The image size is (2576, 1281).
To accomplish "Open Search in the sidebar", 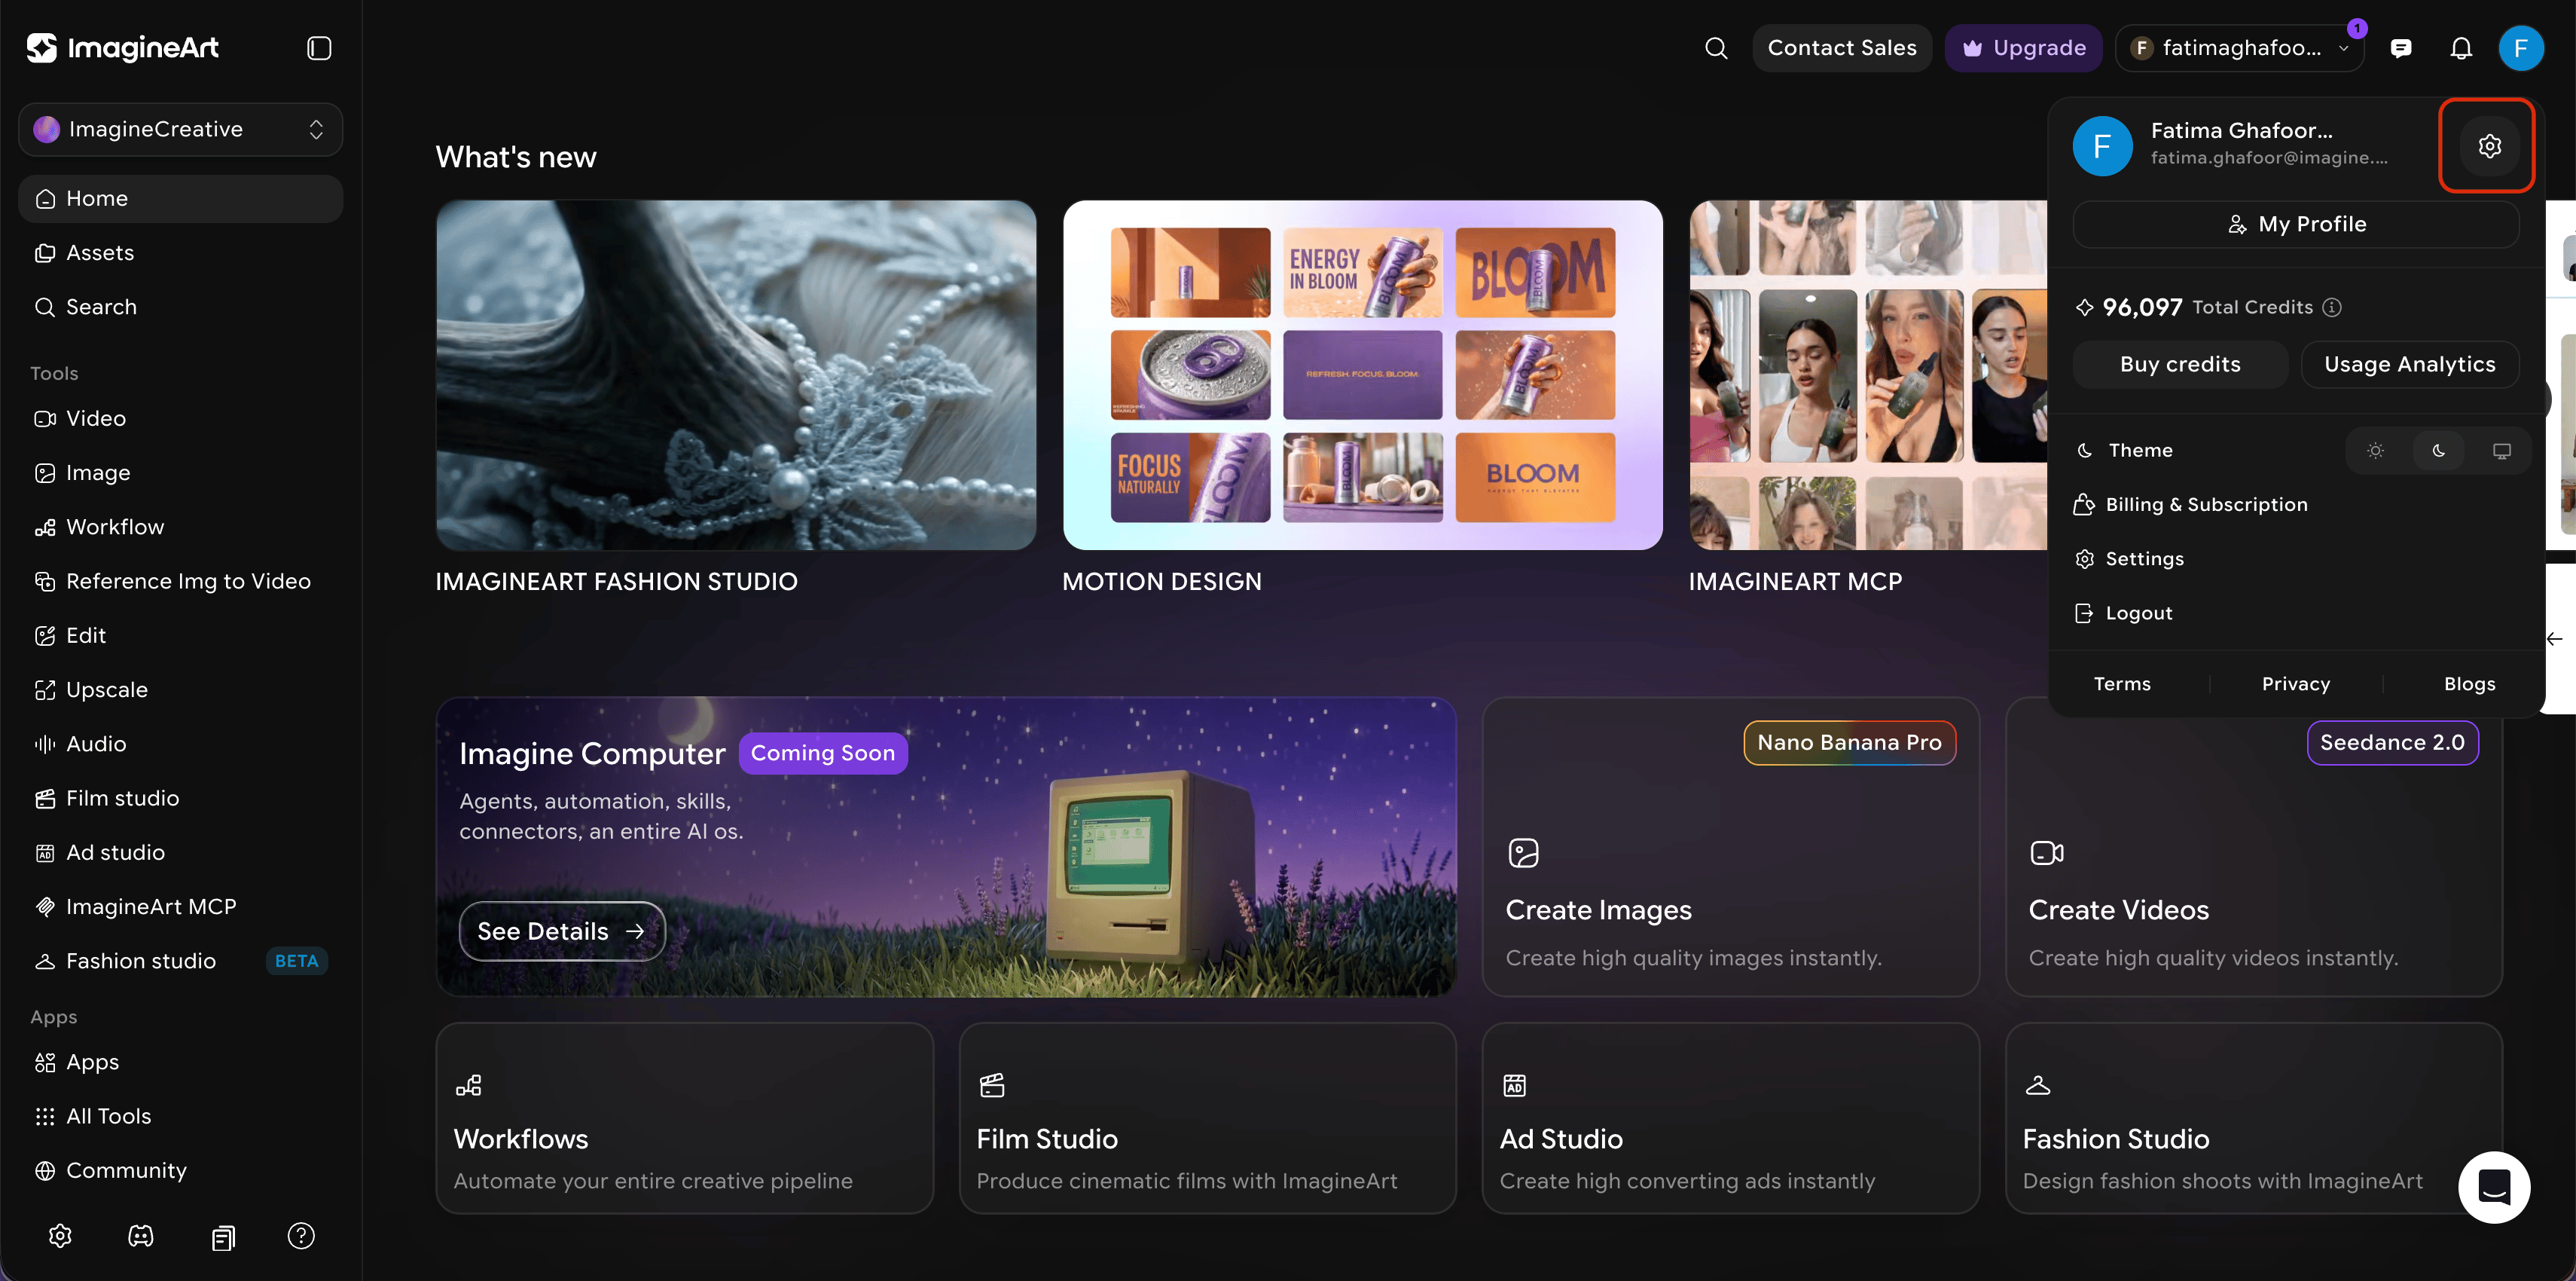I will click(x=181, y=307).
